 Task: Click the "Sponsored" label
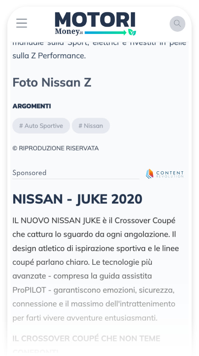coord(29,173)
